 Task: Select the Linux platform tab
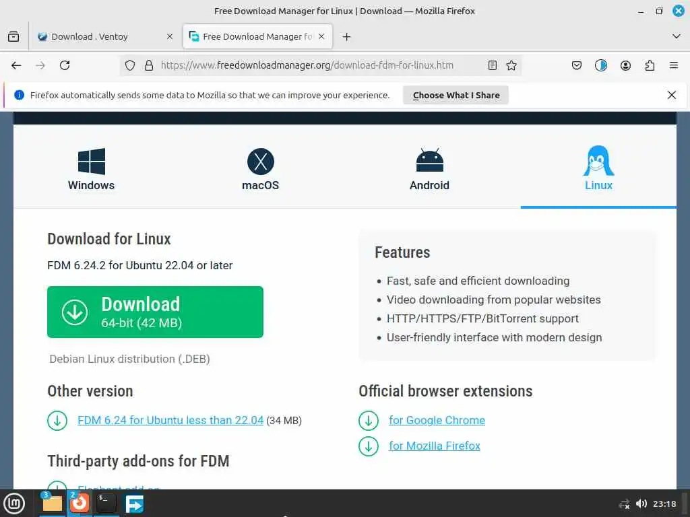click(x=598, y=169)
